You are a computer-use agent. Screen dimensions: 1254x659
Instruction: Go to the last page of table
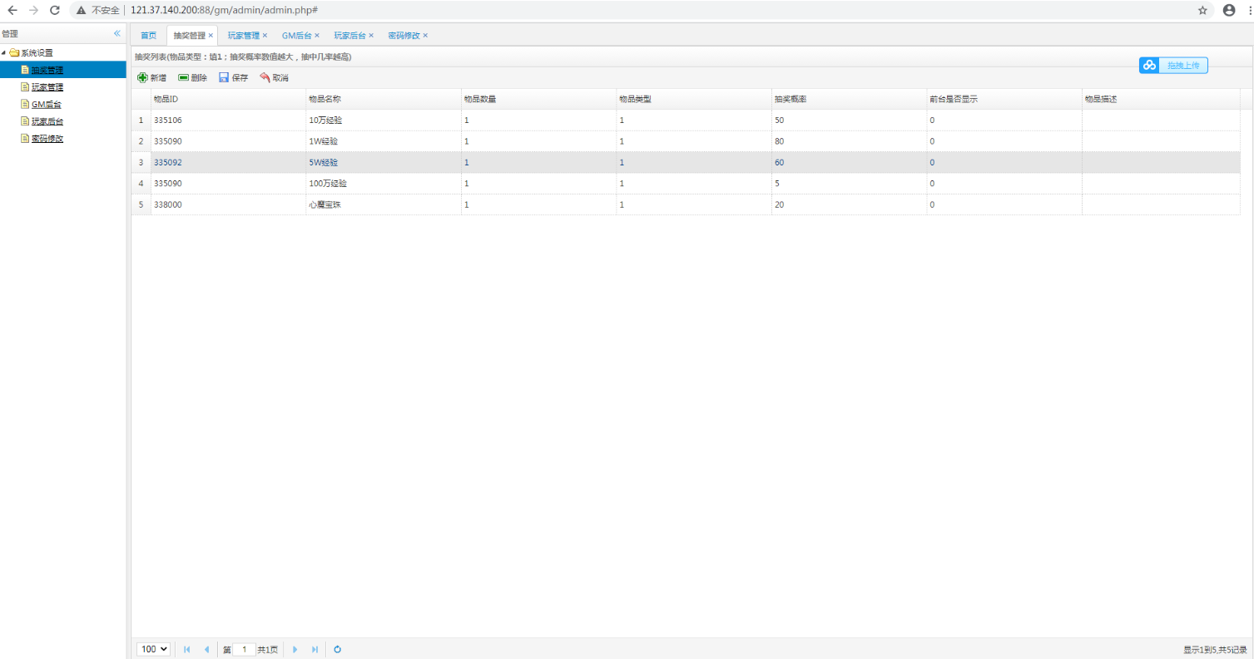tap(315, 649)
